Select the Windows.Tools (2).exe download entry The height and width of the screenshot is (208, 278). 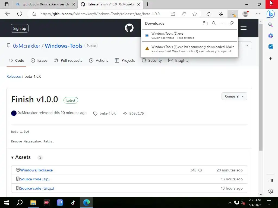pyautogui.click(x=189, y=35)
